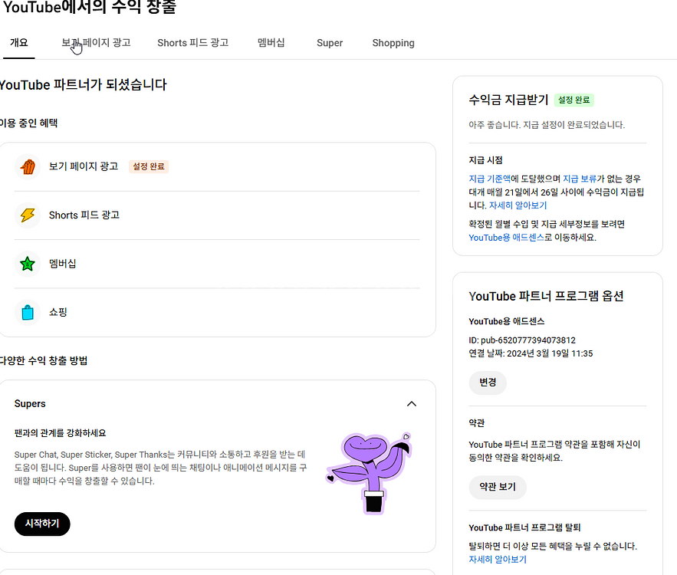
Task: Select the 개요 tab
Action: pos(19,43)
